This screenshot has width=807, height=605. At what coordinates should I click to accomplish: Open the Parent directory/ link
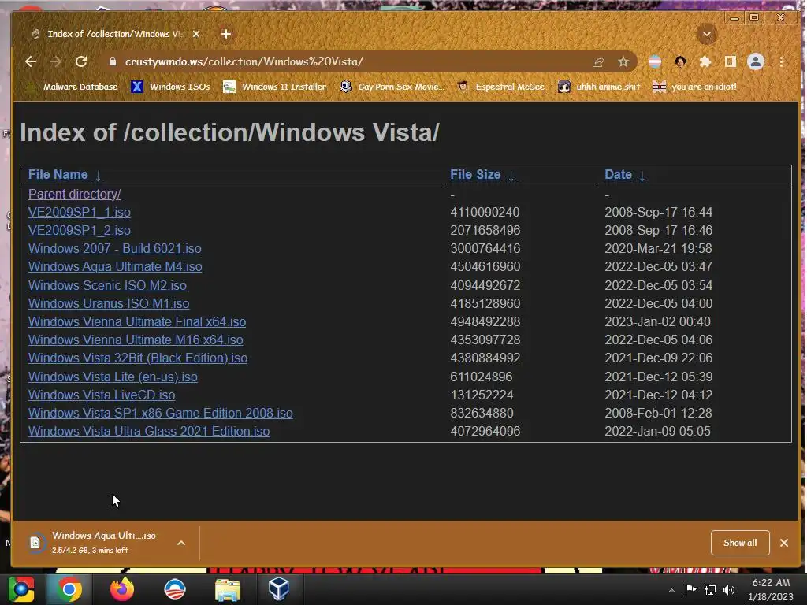tap(75, 194)
